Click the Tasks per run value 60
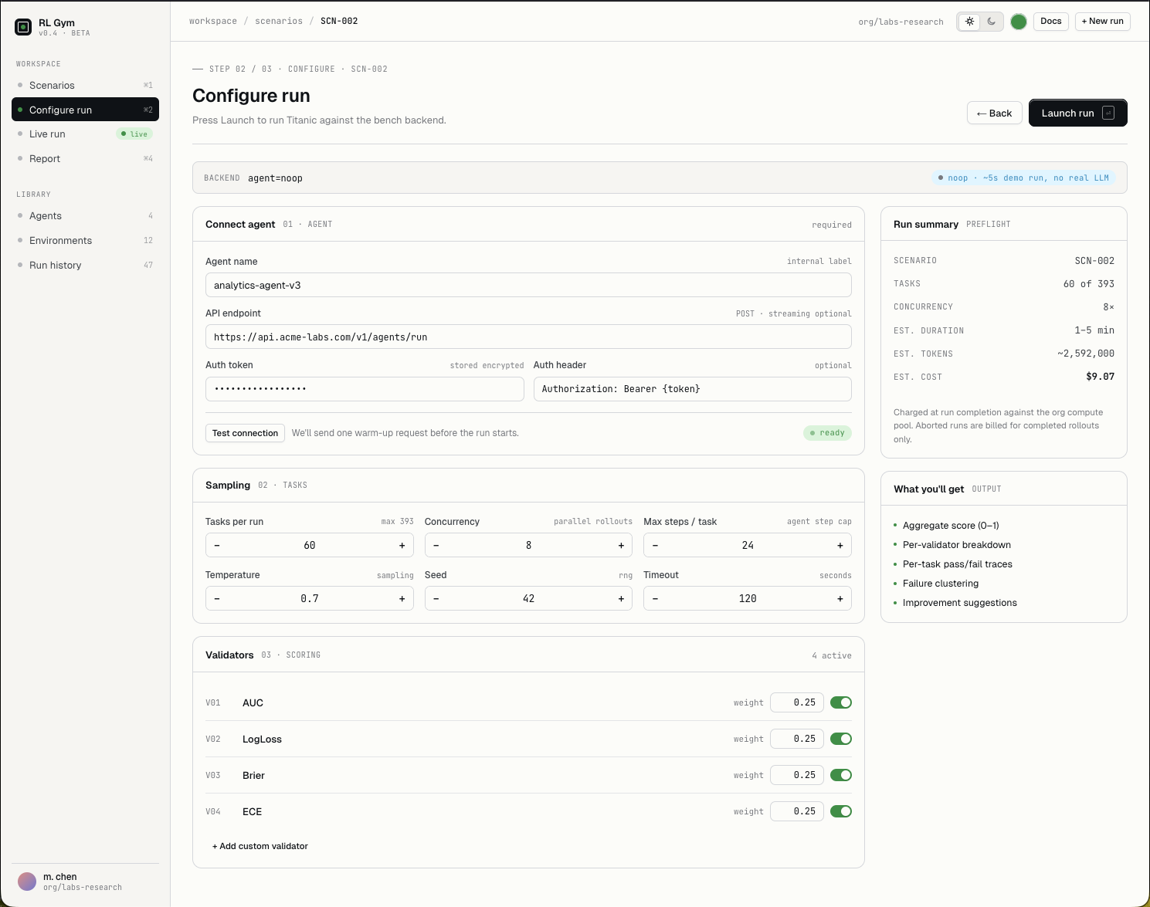 [310, 545]
